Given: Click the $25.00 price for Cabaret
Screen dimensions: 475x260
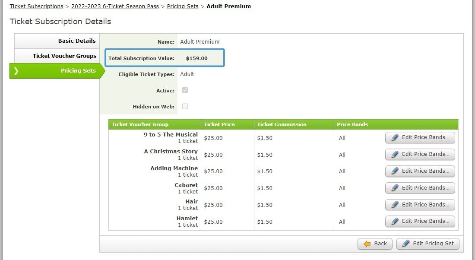Looking at the screenshot, I should (213, 188).
